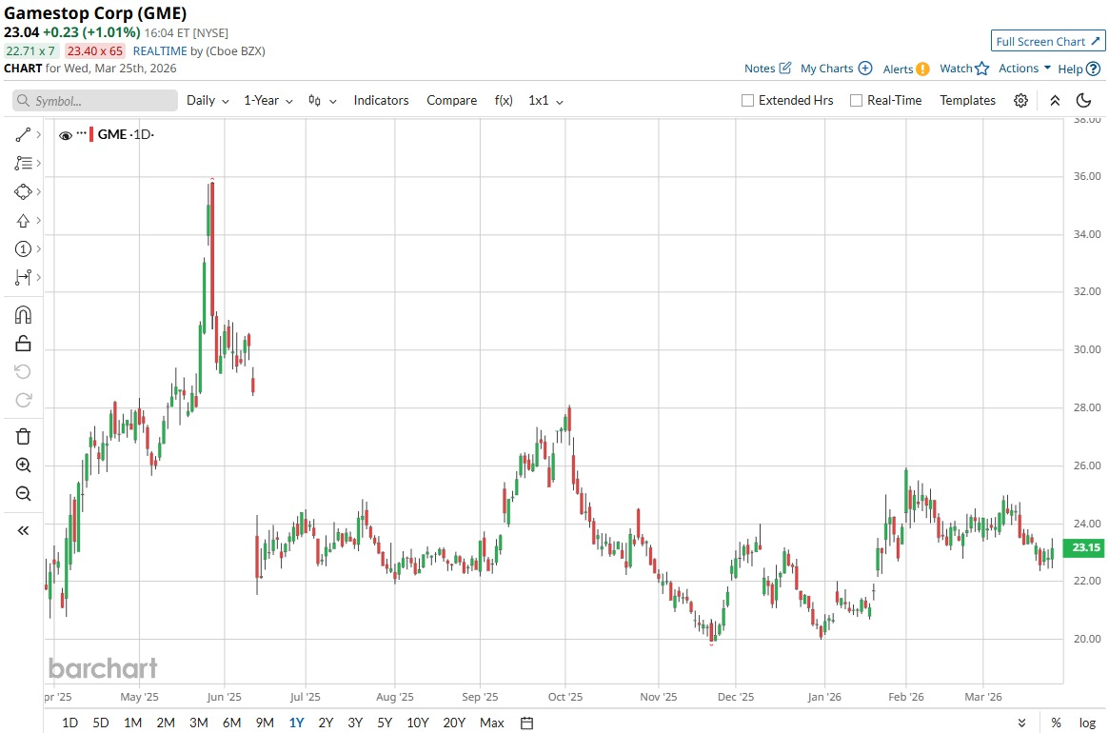
Task: Focus the Symbol search field
Action: (x=95, y=101)
